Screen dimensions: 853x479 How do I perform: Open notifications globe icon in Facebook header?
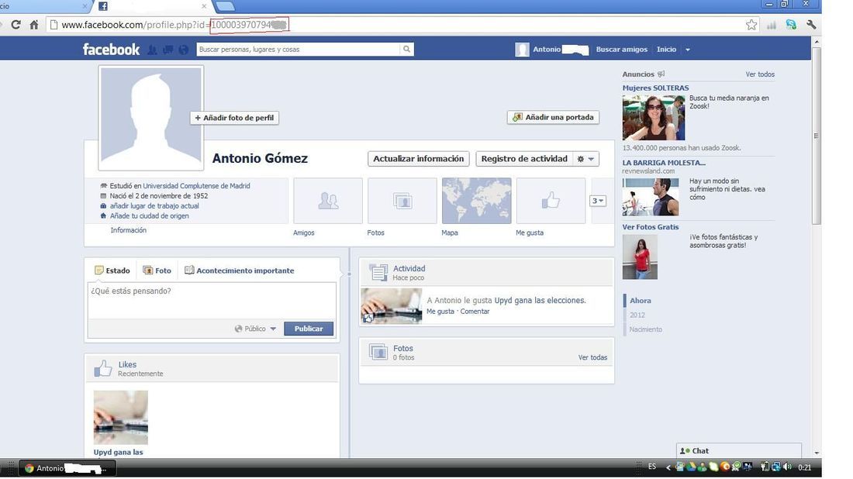coord(183,50)
